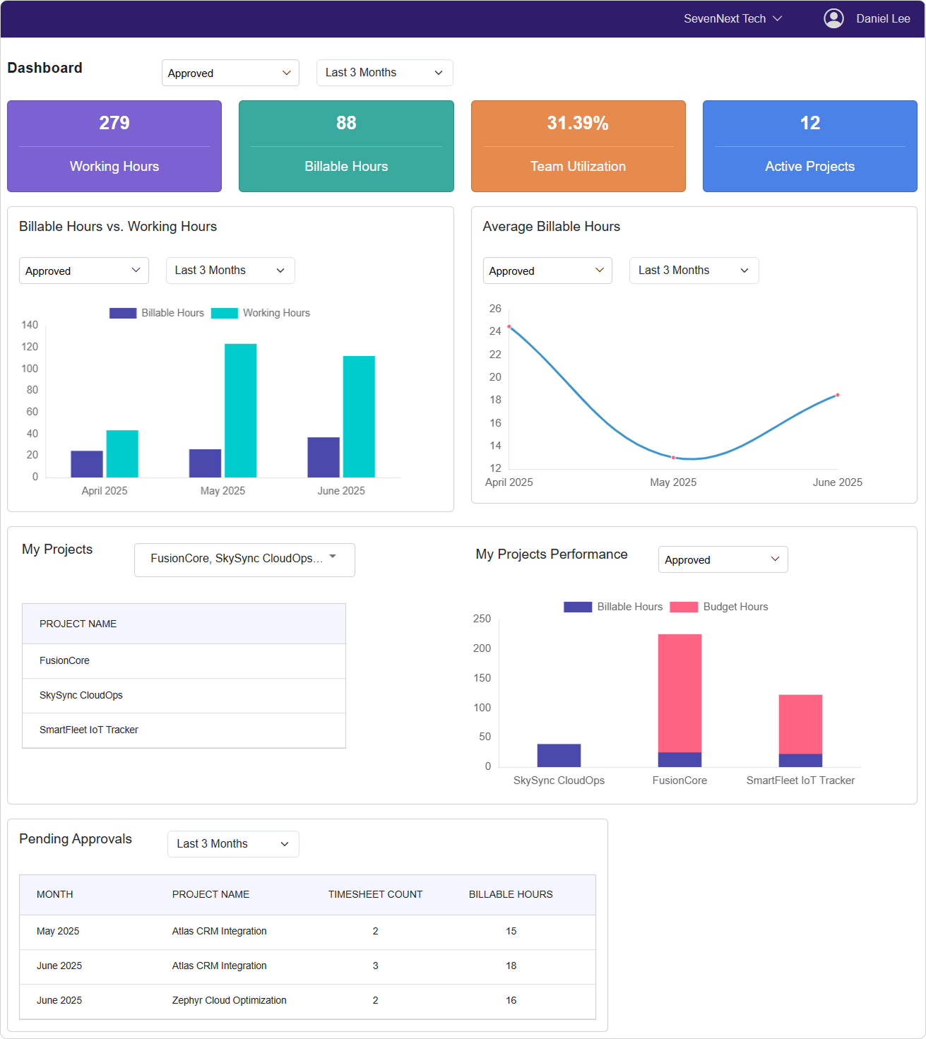
Task: Open the My Projects multi-select dropdown
Action: 244,559
